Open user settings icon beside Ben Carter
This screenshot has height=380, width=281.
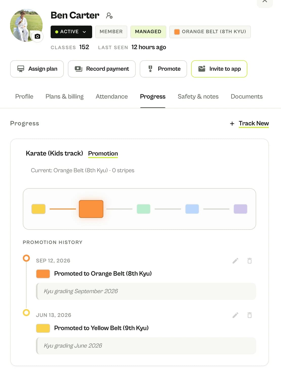coord(109,16)
